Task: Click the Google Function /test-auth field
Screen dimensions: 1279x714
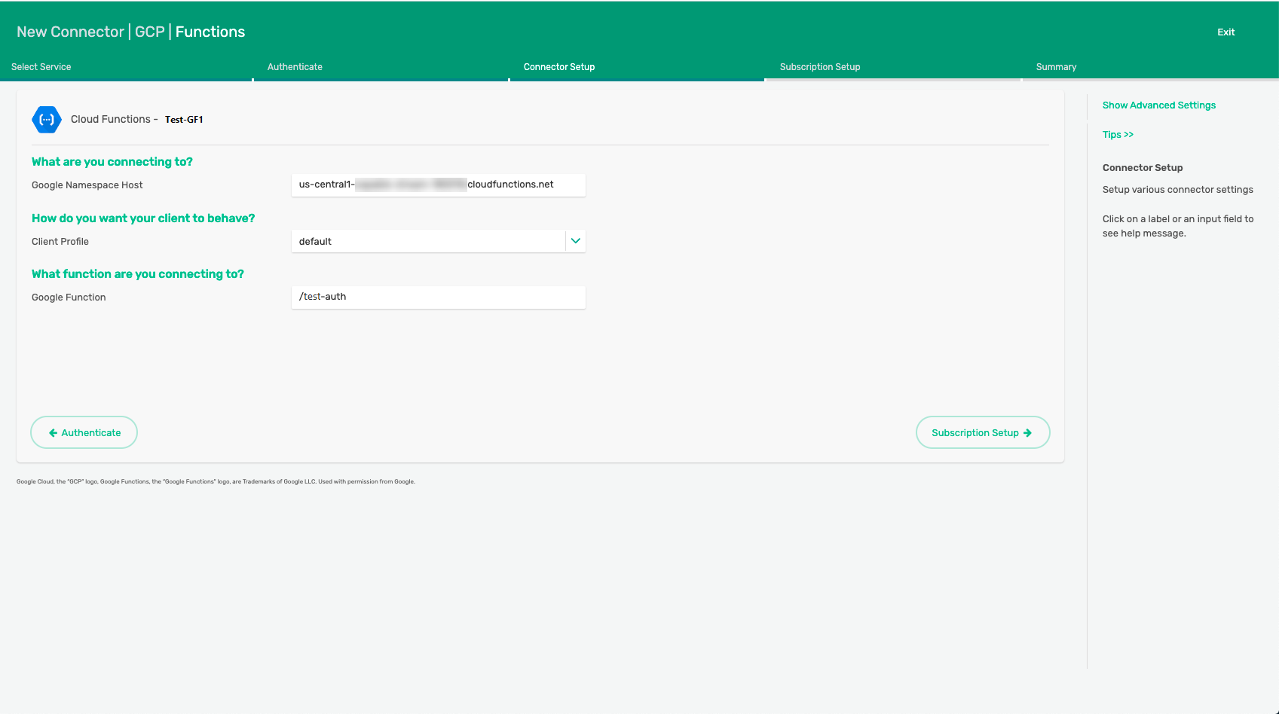Action: coord(438,297)
